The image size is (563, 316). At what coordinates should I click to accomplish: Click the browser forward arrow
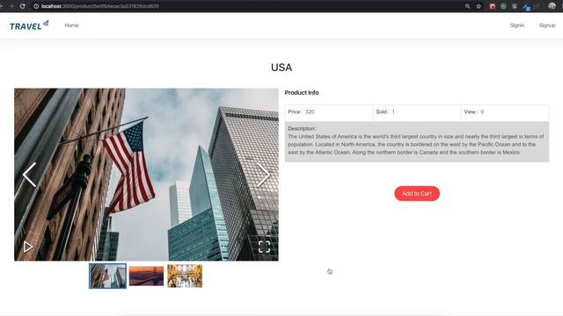(11, 6)
